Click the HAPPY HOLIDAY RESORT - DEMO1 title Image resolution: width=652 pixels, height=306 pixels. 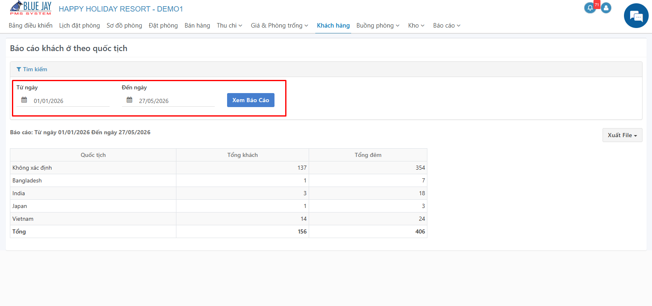[x=121, y=9]
